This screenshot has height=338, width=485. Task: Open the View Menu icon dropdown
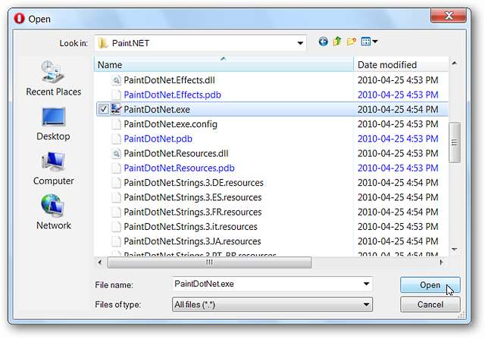369,42
